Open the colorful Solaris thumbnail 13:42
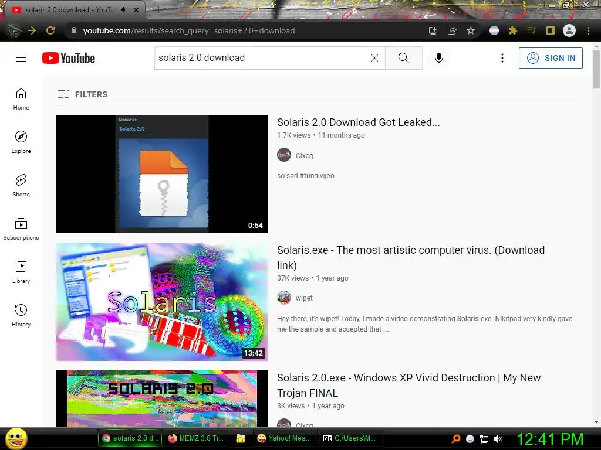The width and height of the screenshot is (601, 450). pos(162,302)
